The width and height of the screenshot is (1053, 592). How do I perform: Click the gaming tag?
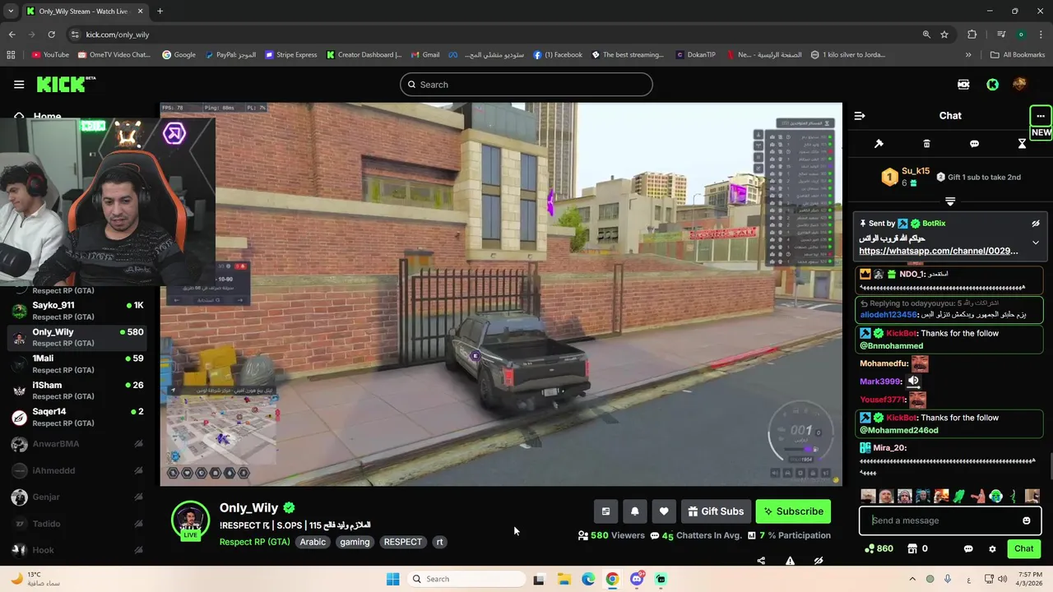click(355, 542)
